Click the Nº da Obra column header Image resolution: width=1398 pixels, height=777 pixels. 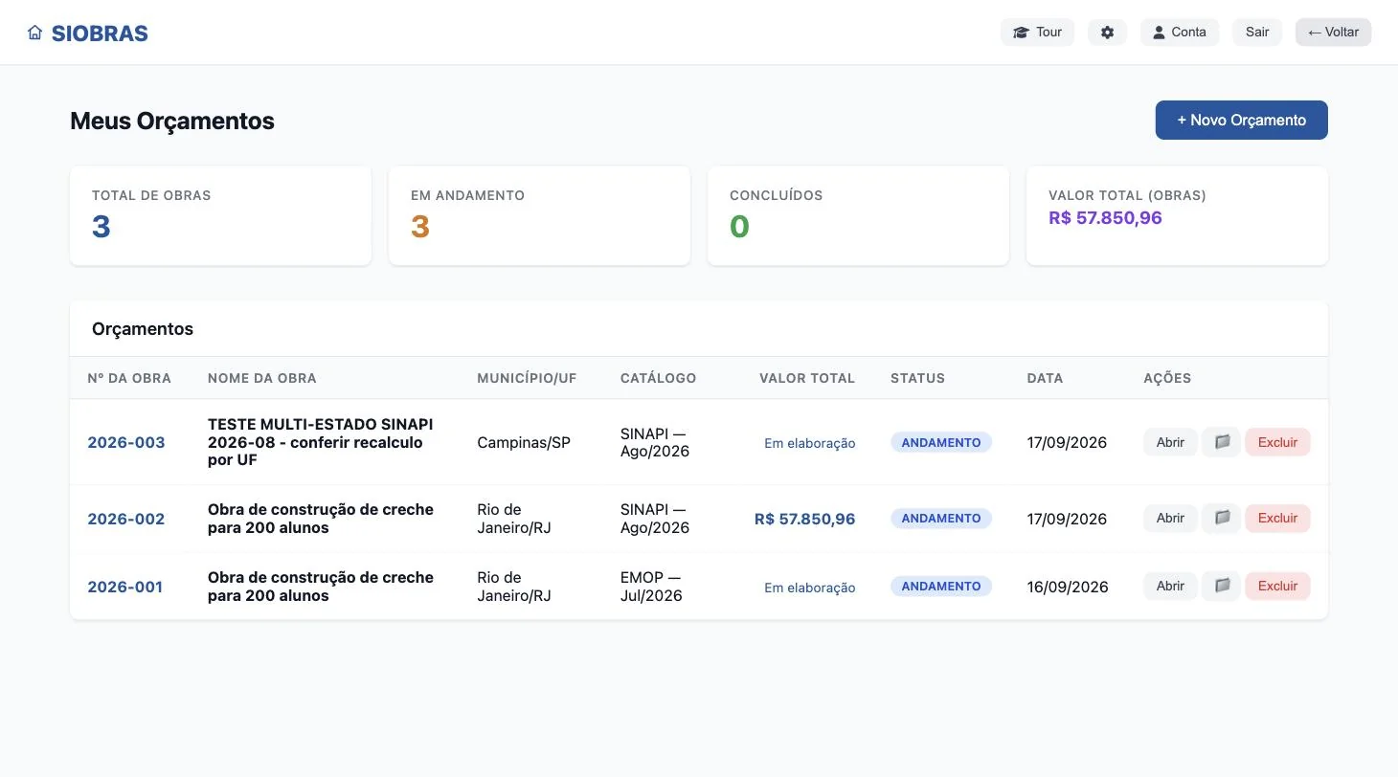[129, 378]
